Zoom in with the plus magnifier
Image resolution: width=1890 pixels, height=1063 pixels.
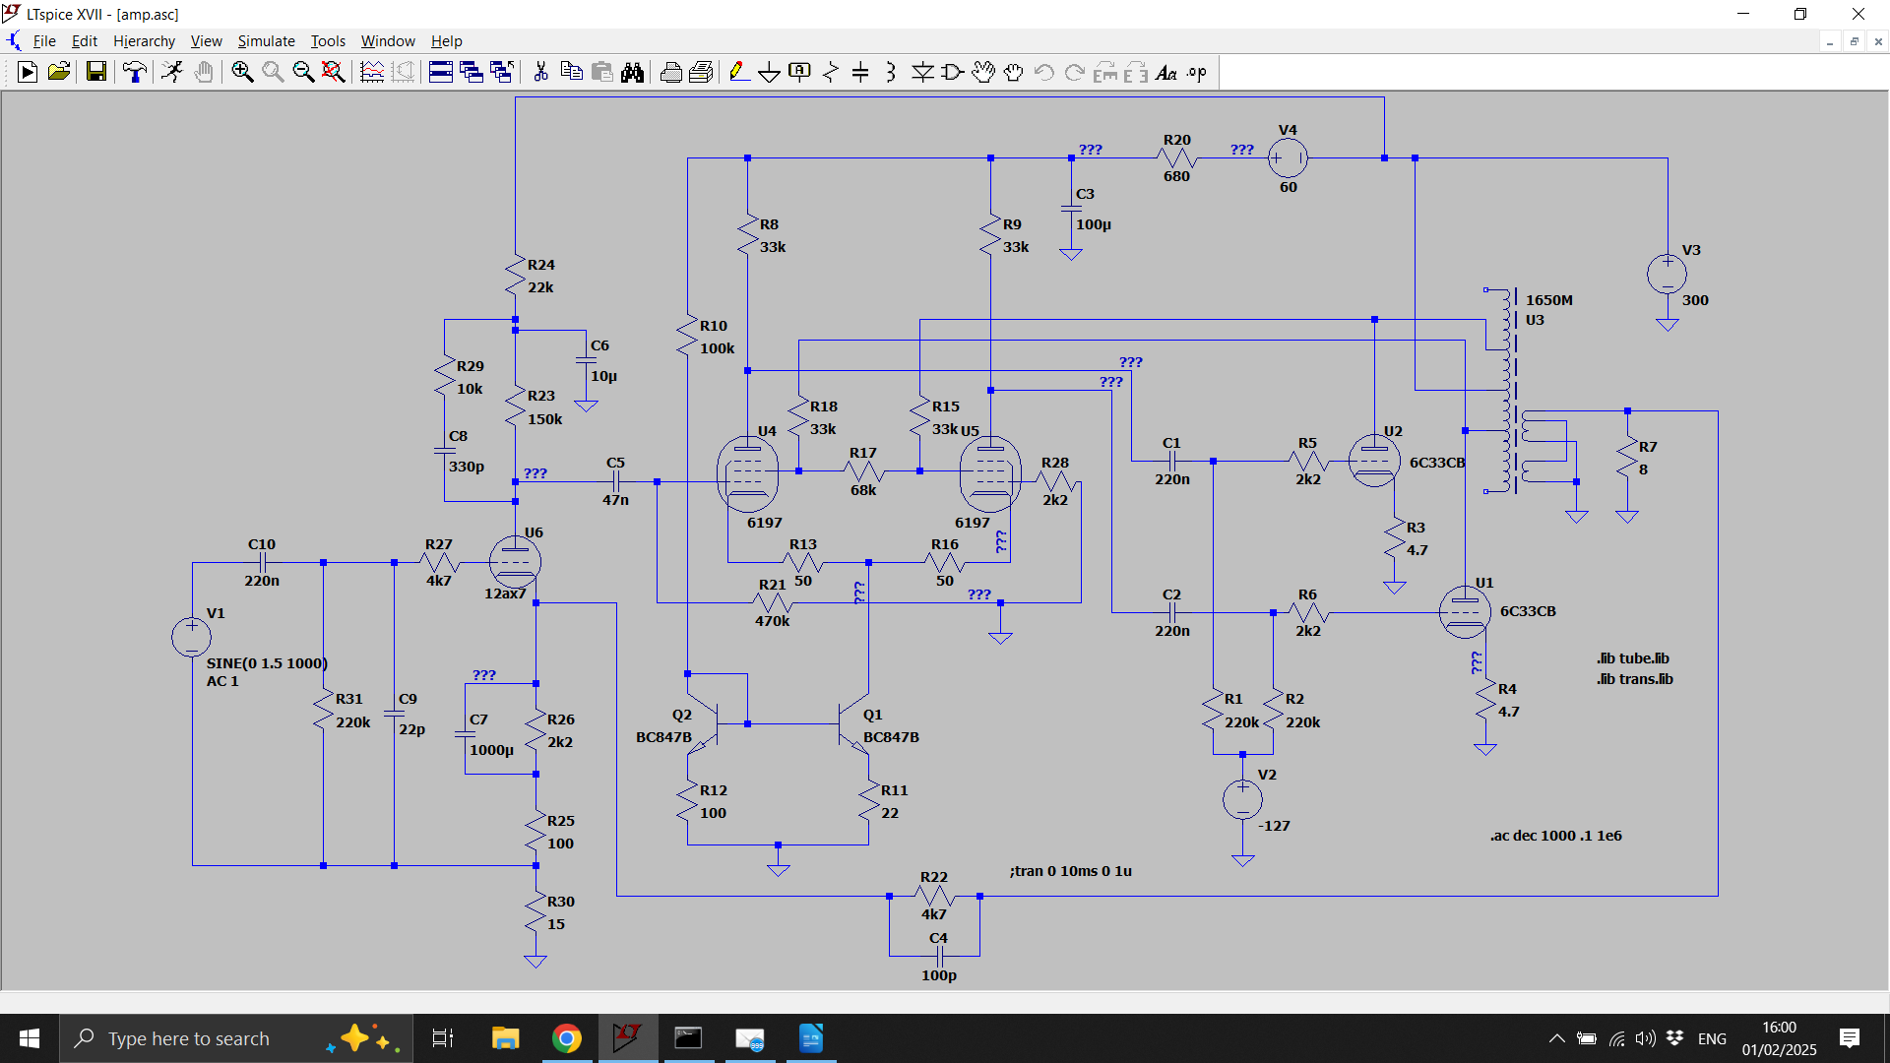click(x=242, y=72)
